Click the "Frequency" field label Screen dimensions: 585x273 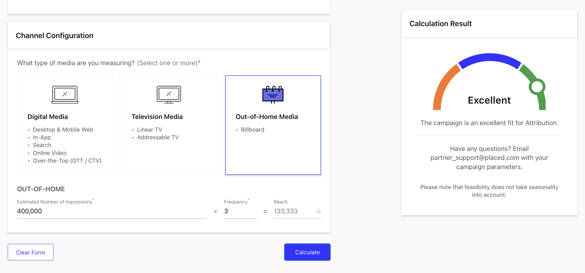(x=236, y=202)
